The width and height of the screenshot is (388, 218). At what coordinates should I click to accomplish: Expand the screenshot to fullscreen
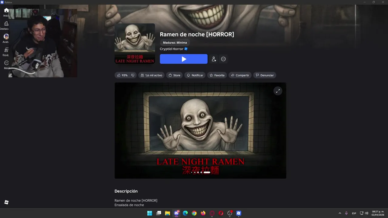[278, 91]
